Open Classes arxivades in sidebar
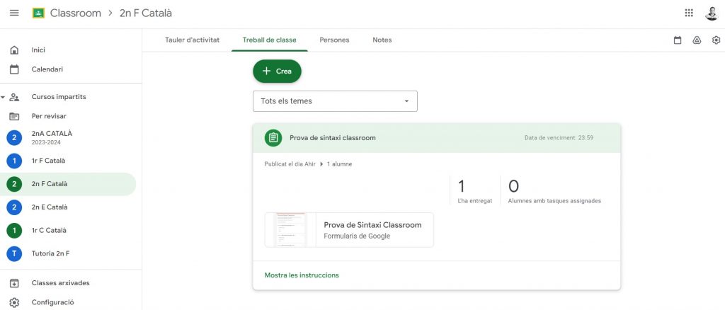725x310 pixels. (60, 283)
